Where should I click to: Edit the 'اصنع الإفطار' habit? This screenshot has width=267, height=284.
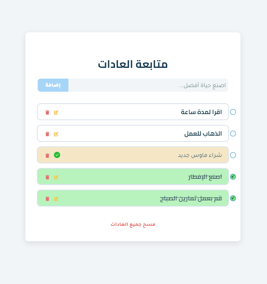[x=56, y=177]
